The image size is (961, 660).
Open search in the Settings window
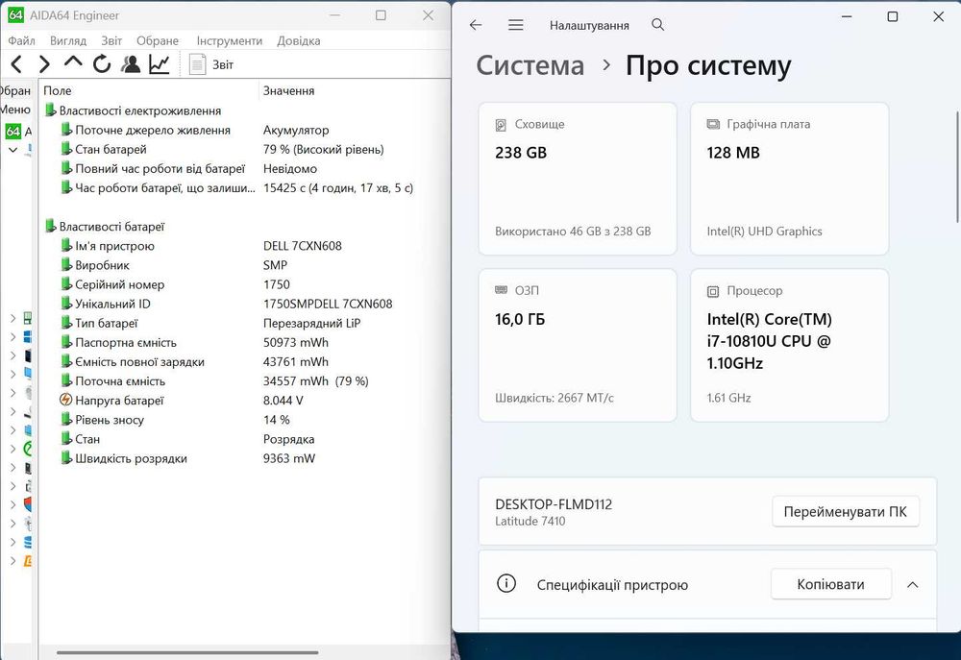tap(657, 25)
